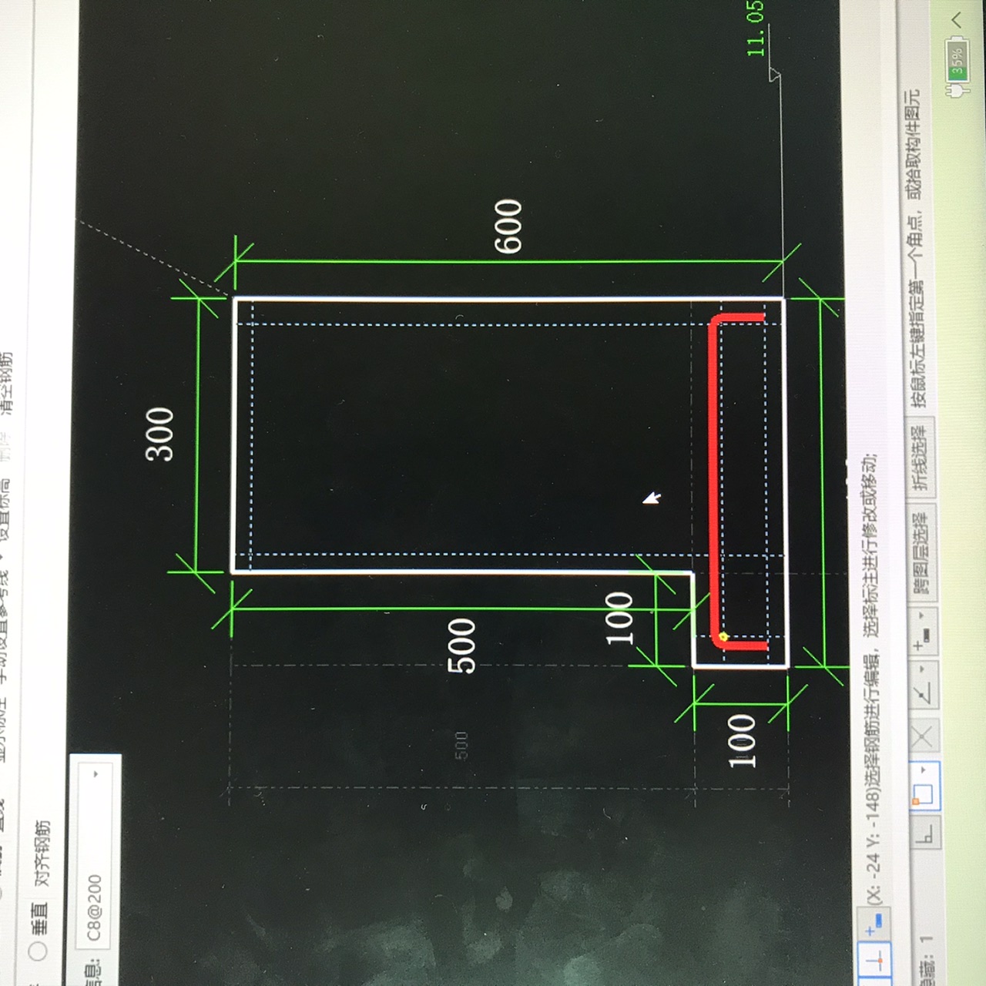Click the 11.05 elevation marker
This screenshot has height=986, width=986.
756,29
